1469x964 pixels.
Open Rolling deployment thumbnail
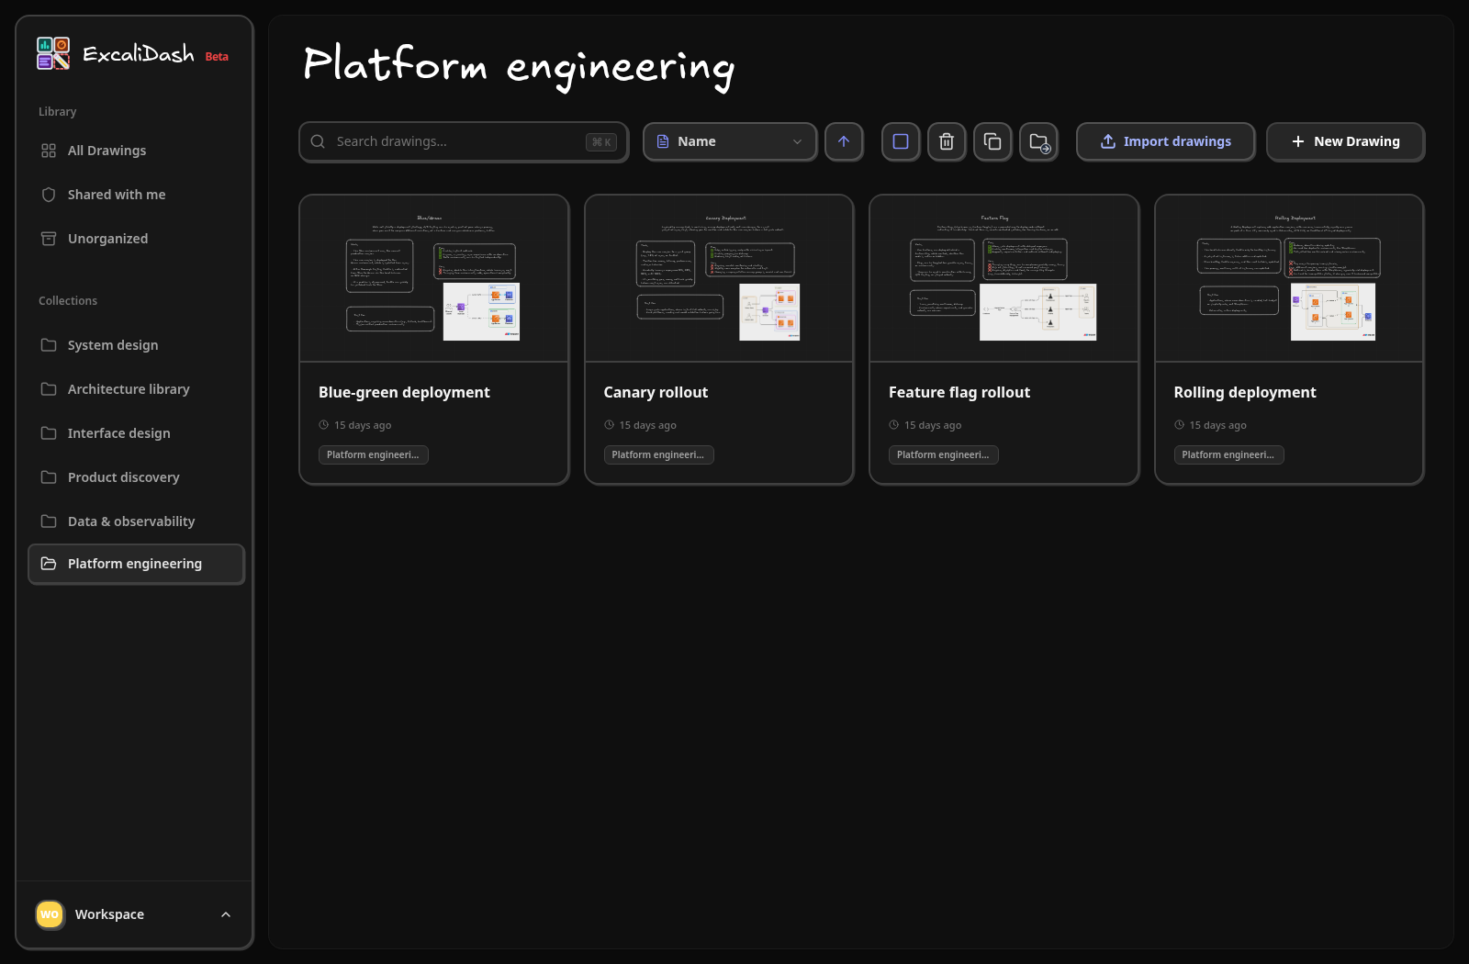(1289, 278)
